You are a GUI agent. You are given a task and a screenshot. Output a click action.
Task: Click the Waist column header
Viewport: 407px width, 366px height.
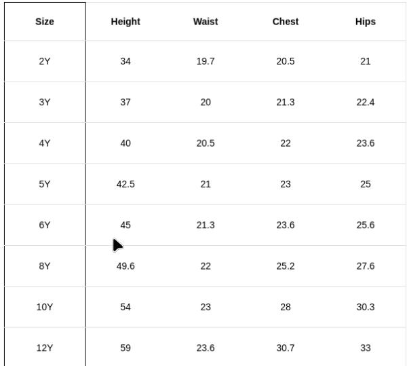206,22
